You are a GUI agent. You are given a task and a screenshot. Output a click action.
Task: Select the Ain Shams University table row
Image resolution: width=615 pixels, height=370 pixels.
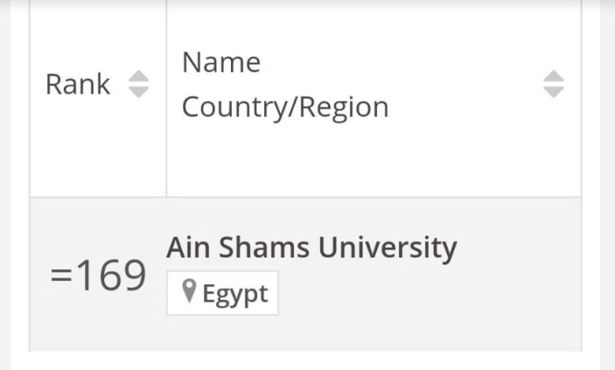(473, 276)
